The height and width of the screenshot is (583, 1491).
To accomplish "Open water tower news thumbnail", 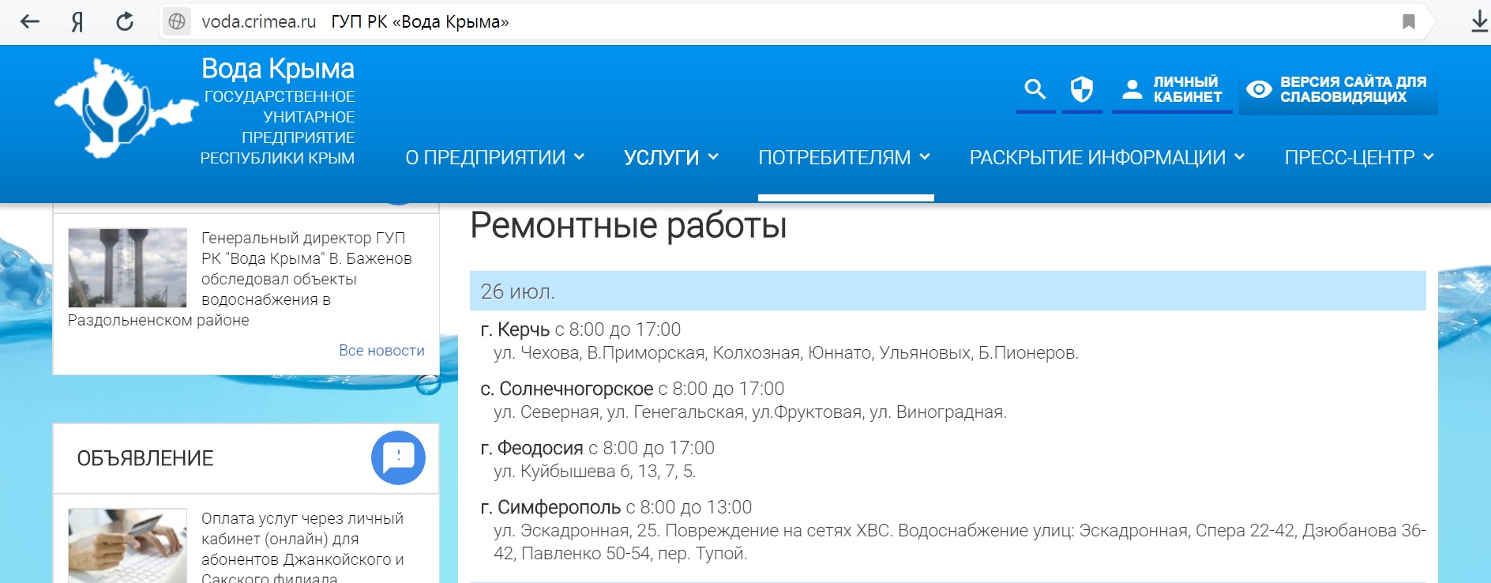I will (x=127, y=267).
